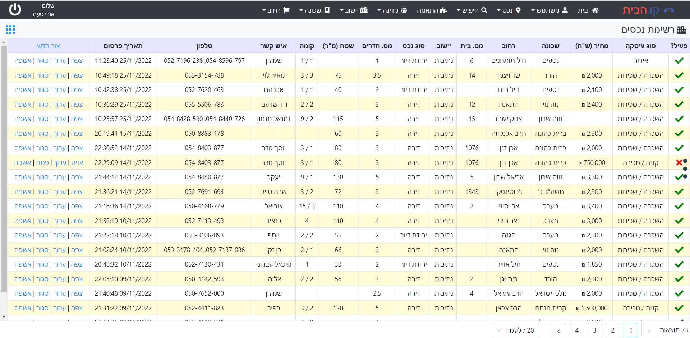
Task: Expand the משתמש dropdown menu
Action: [x=549, y=10]
